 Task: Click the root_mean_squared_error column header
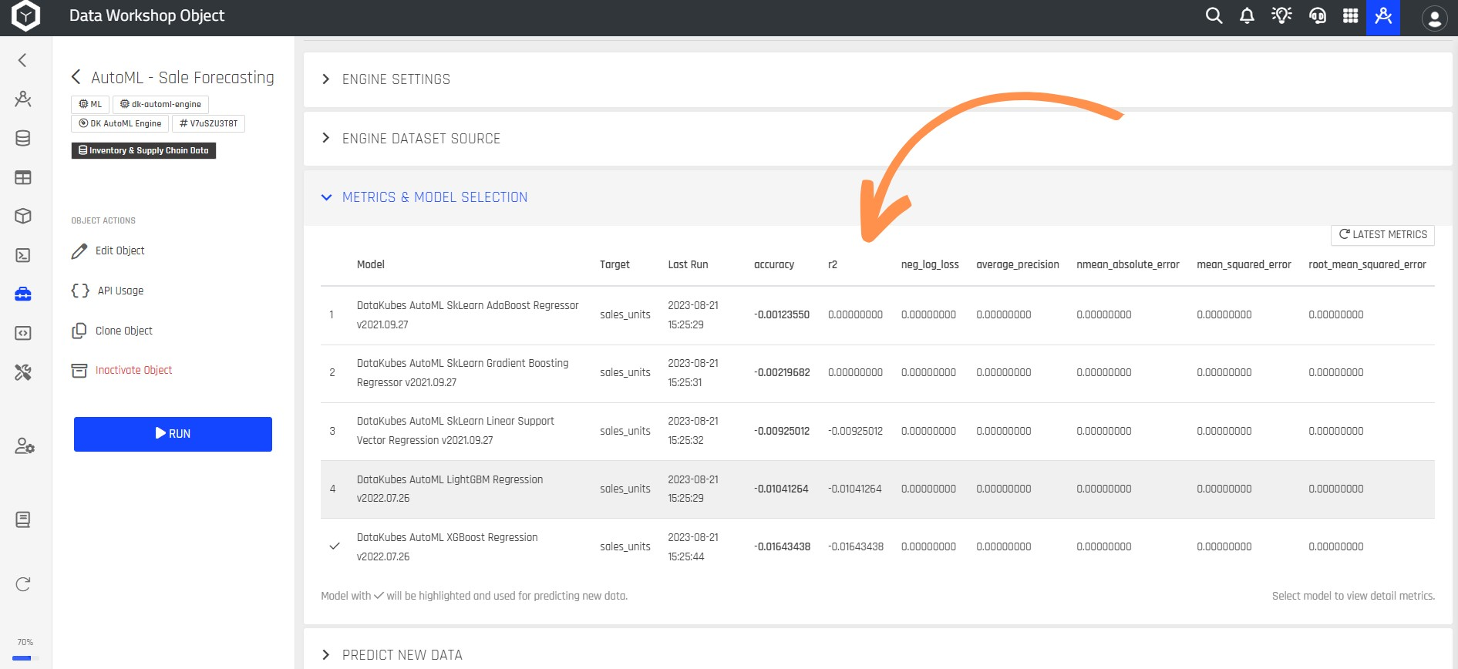point(1367,264)
